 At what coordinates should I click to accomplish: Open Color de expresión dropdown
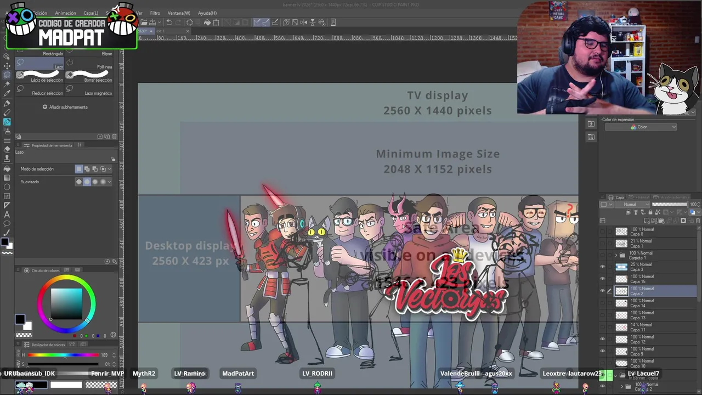641,127
